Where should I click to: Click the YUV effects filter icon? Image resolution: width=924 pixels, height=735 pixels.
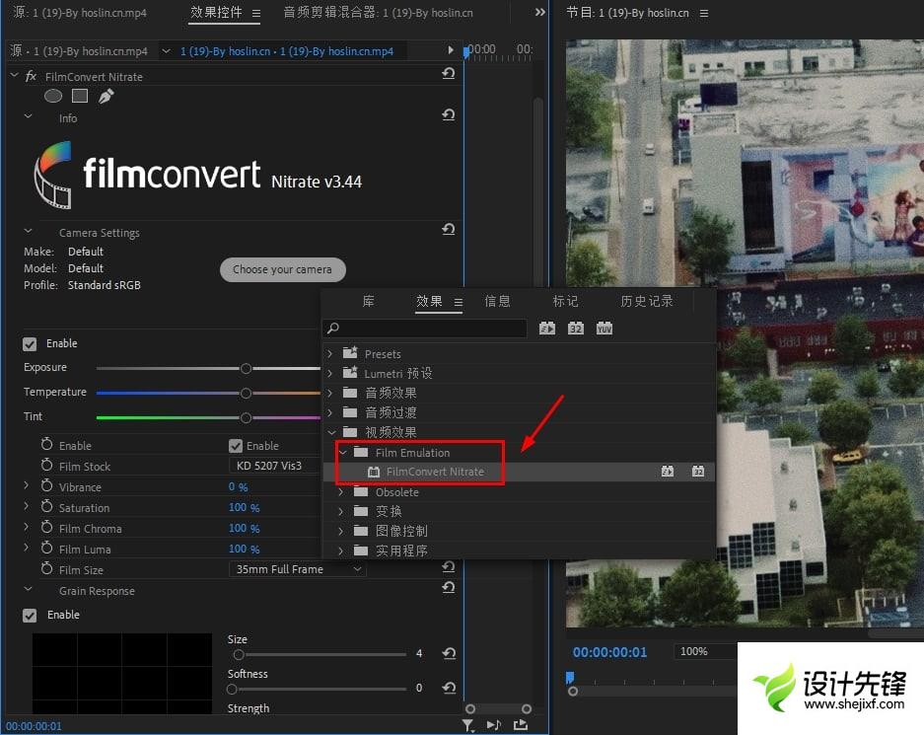tap(604, 329)
